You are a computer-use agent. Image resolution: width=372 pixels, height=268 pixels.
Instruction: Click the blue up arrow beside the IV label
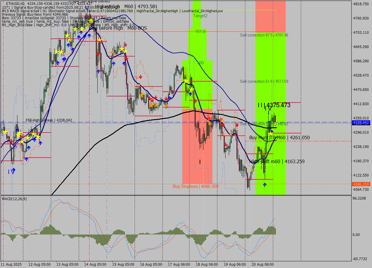coord(13,170)
